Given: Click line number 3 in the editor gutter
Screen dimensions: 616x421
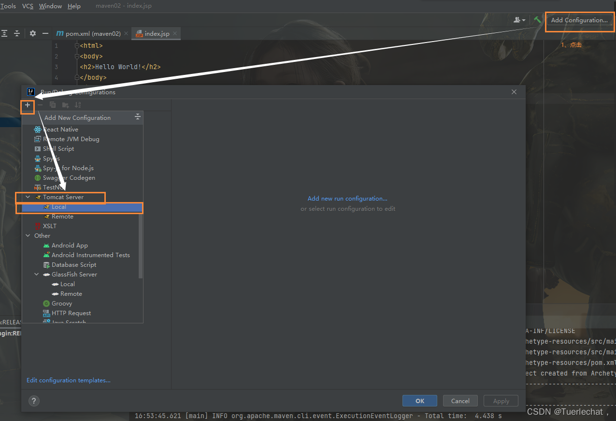Looking at the screenshot, I should [57, 67].
